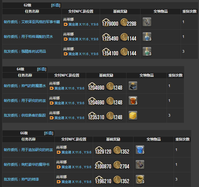Click experience value 1154100

click(110, 53)
